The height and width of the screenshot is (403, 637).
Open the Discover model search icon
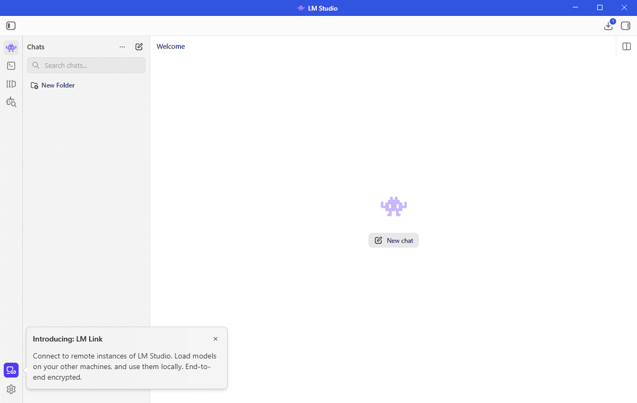[11, 102]
